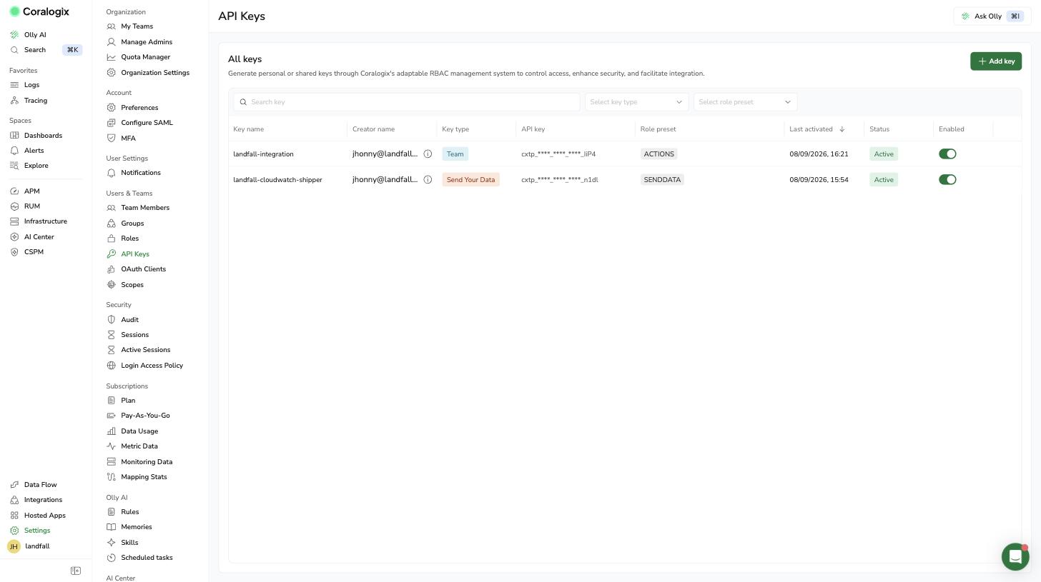Open Settings in the main sidebar

click(30, 531)
